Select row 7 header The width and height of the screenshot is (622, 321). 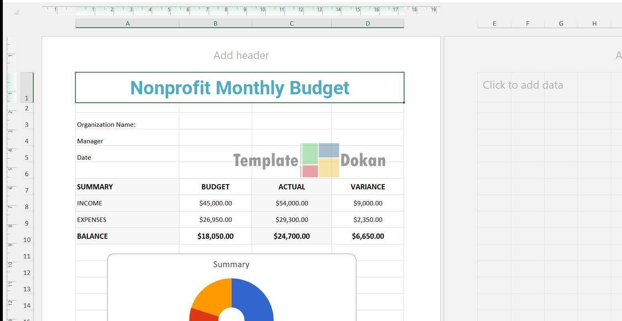click(x=26, y=190)
